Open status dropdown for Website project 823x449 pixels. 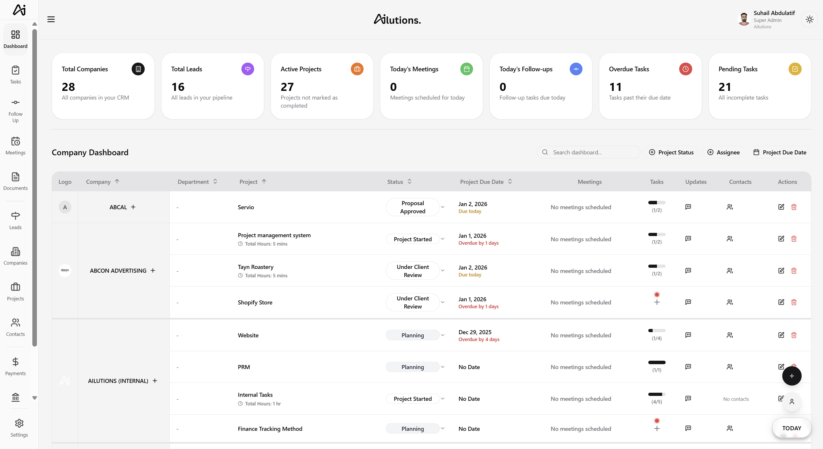pos(443,335)
